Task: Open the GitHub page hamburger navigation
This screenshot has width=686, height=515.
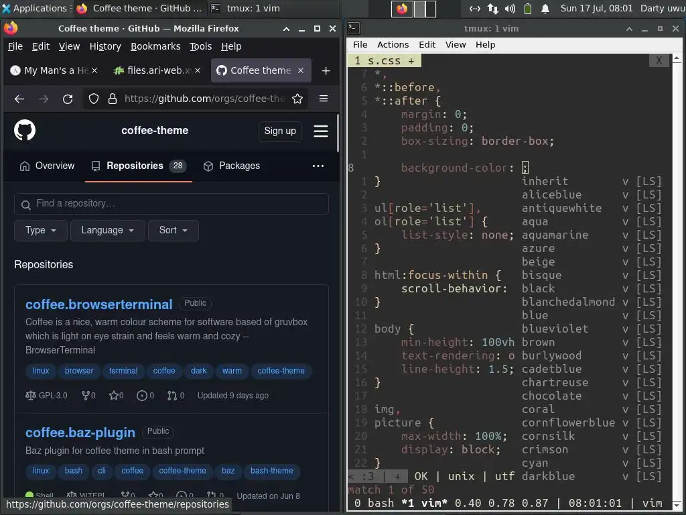Action: [321, 131]
